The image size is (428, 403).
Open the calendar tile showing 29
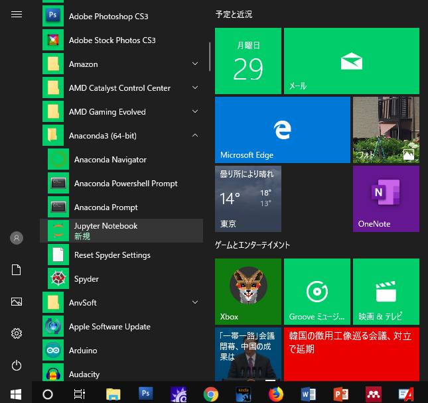pyautogui.click(x=248, y=61)
